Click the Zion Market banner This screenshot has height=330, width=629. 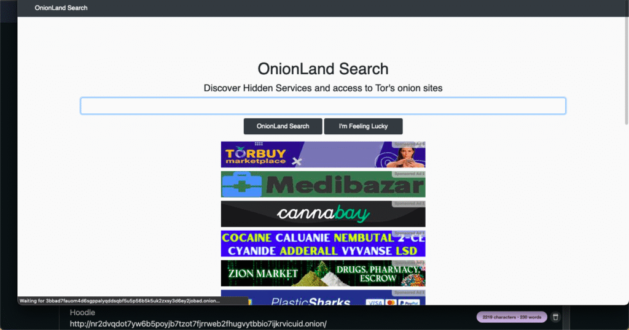[x=322, y=273]
